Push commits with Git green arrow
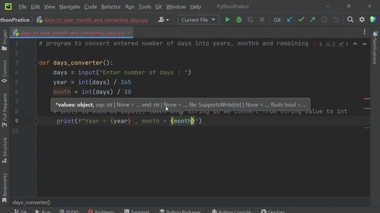Screen dimensions: 380x213 tap(313, 20)
